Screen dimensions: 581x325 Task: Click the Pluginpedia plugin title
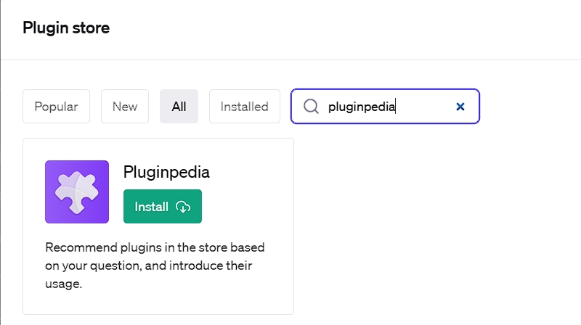166,173
